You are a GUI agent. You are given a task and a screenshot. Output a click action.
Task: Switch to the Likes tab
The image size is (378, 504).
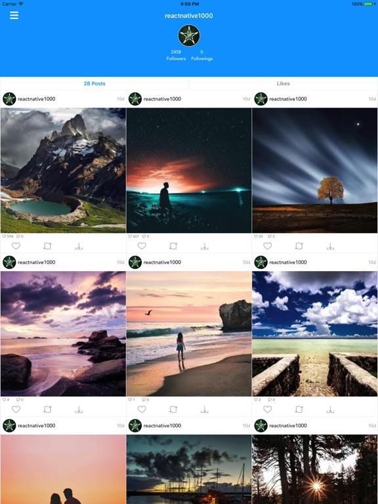point(283,83)
